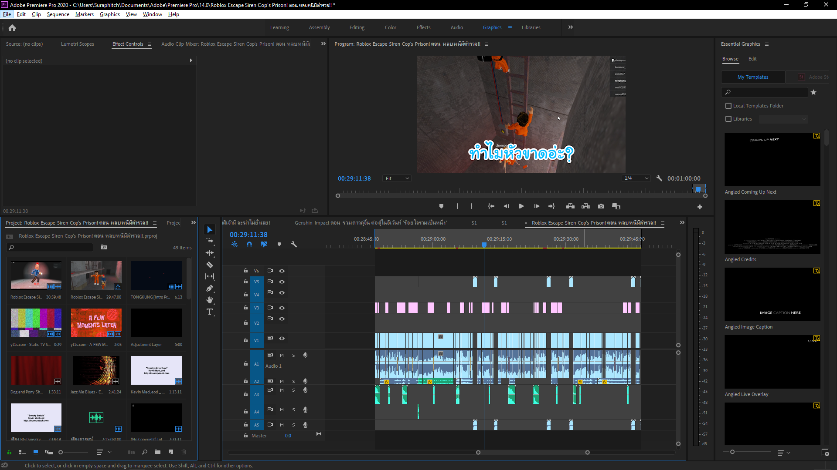Expand Project panel overflow chevrons
Image resolution: width=837 pixels, height=470 pixels.
coord(194,222)
